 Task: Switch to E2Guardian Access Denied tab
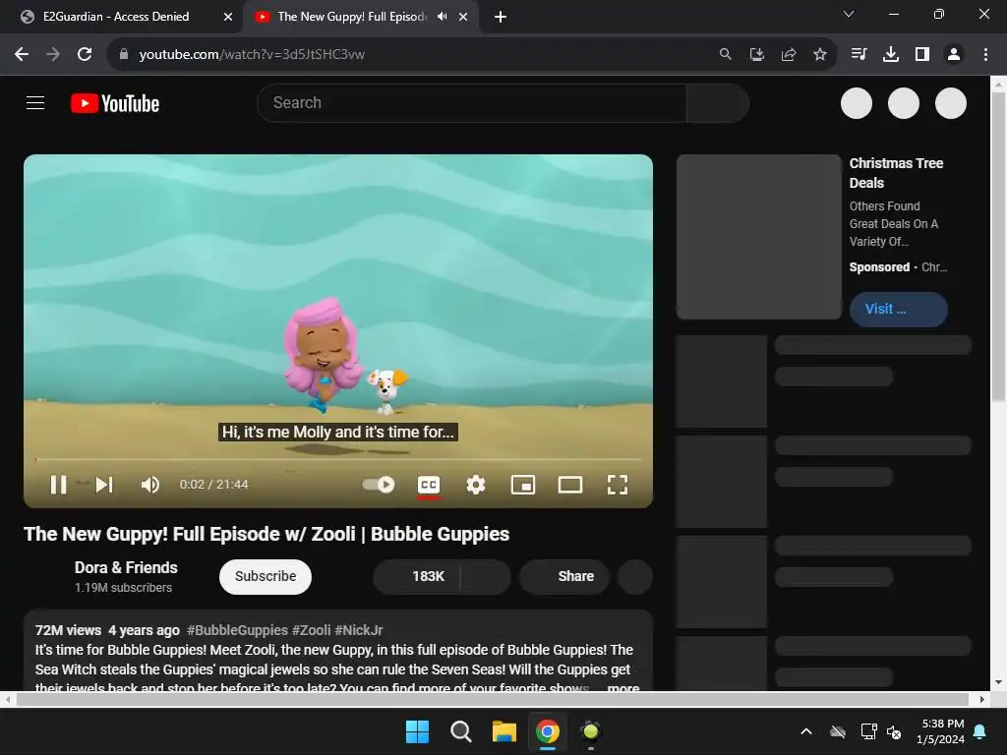click(x=116, y=17)
